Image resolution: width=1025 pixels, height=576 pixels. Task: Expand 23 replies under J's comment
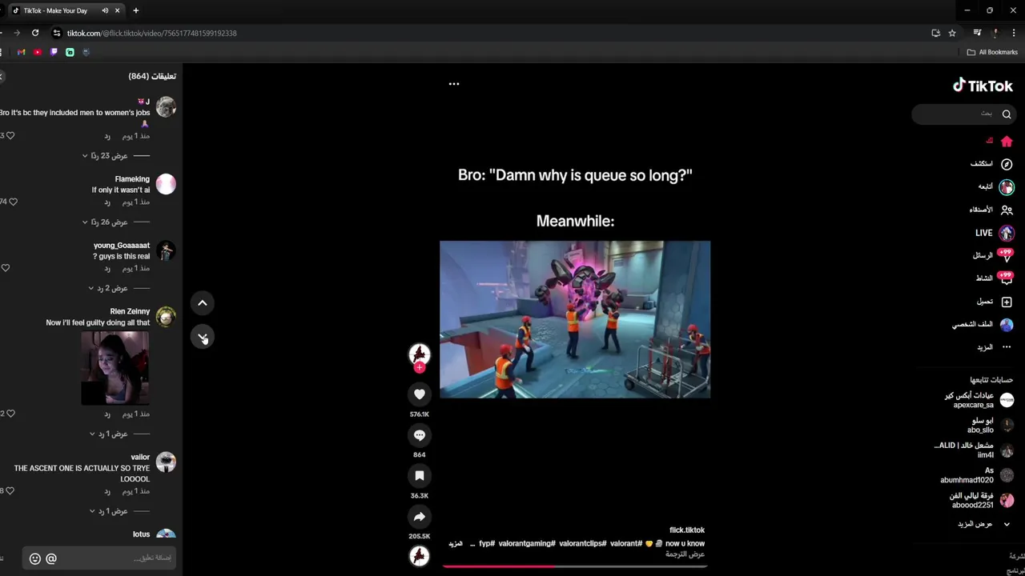click(x=105, y=156)
